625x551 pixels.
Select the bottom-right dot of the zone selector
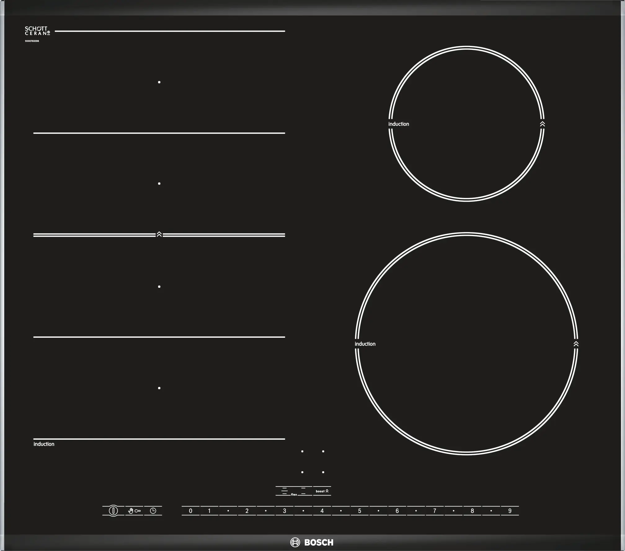(323, 472)
